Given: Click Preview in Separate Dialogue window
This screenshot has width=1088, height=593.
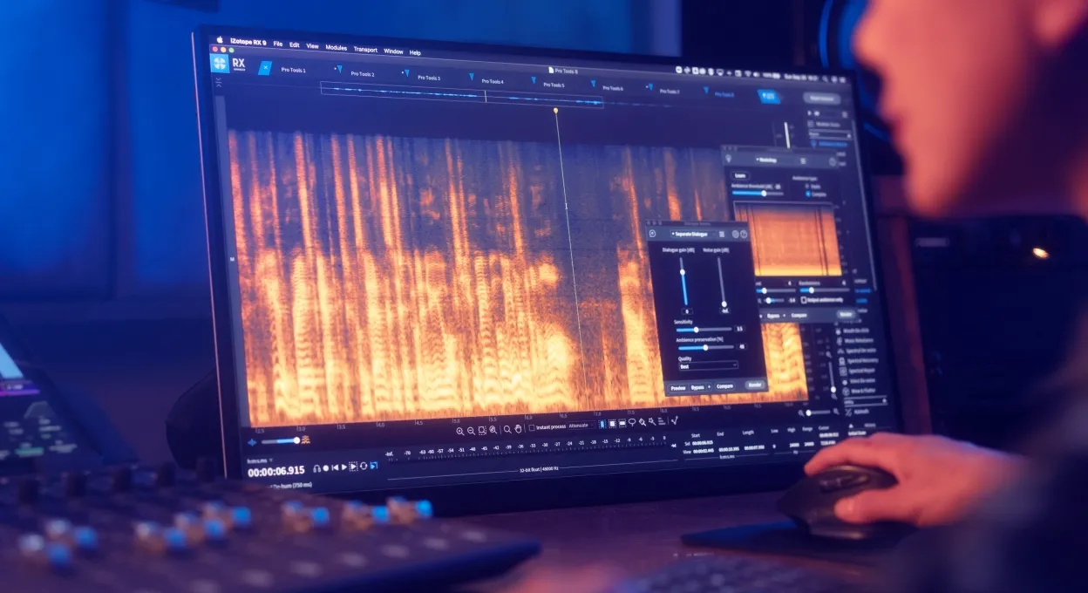Looking at the screenshot, I should point(678,388).
